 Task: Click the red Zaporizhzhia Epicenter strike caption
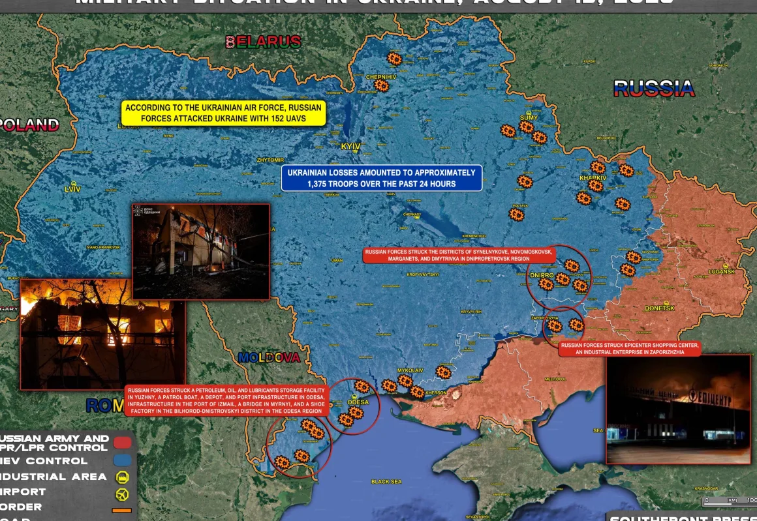(630, 349)
